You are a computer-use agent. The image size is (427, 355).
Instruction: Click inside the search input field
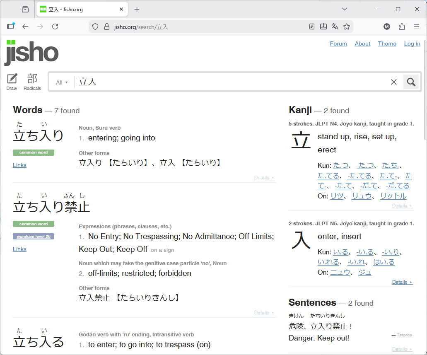point(207,82)
